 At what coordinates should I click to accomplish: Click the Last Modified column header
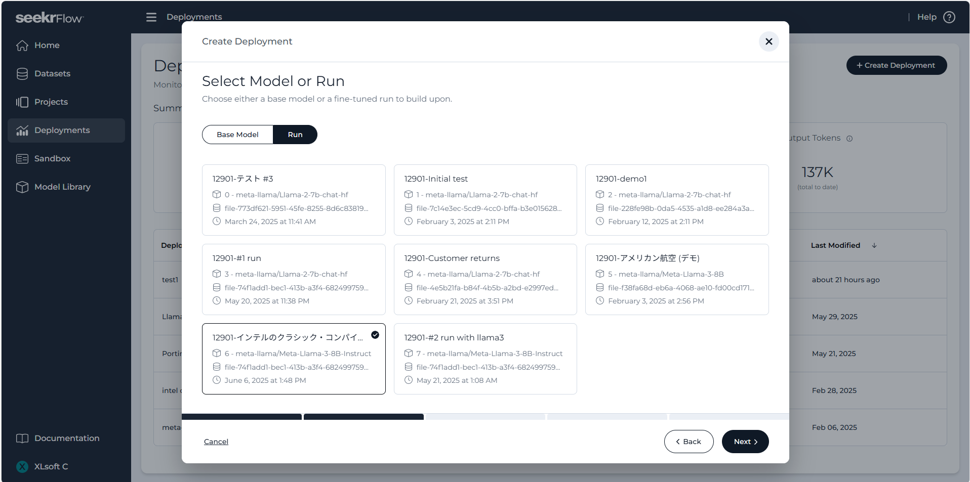coord(835,245)
